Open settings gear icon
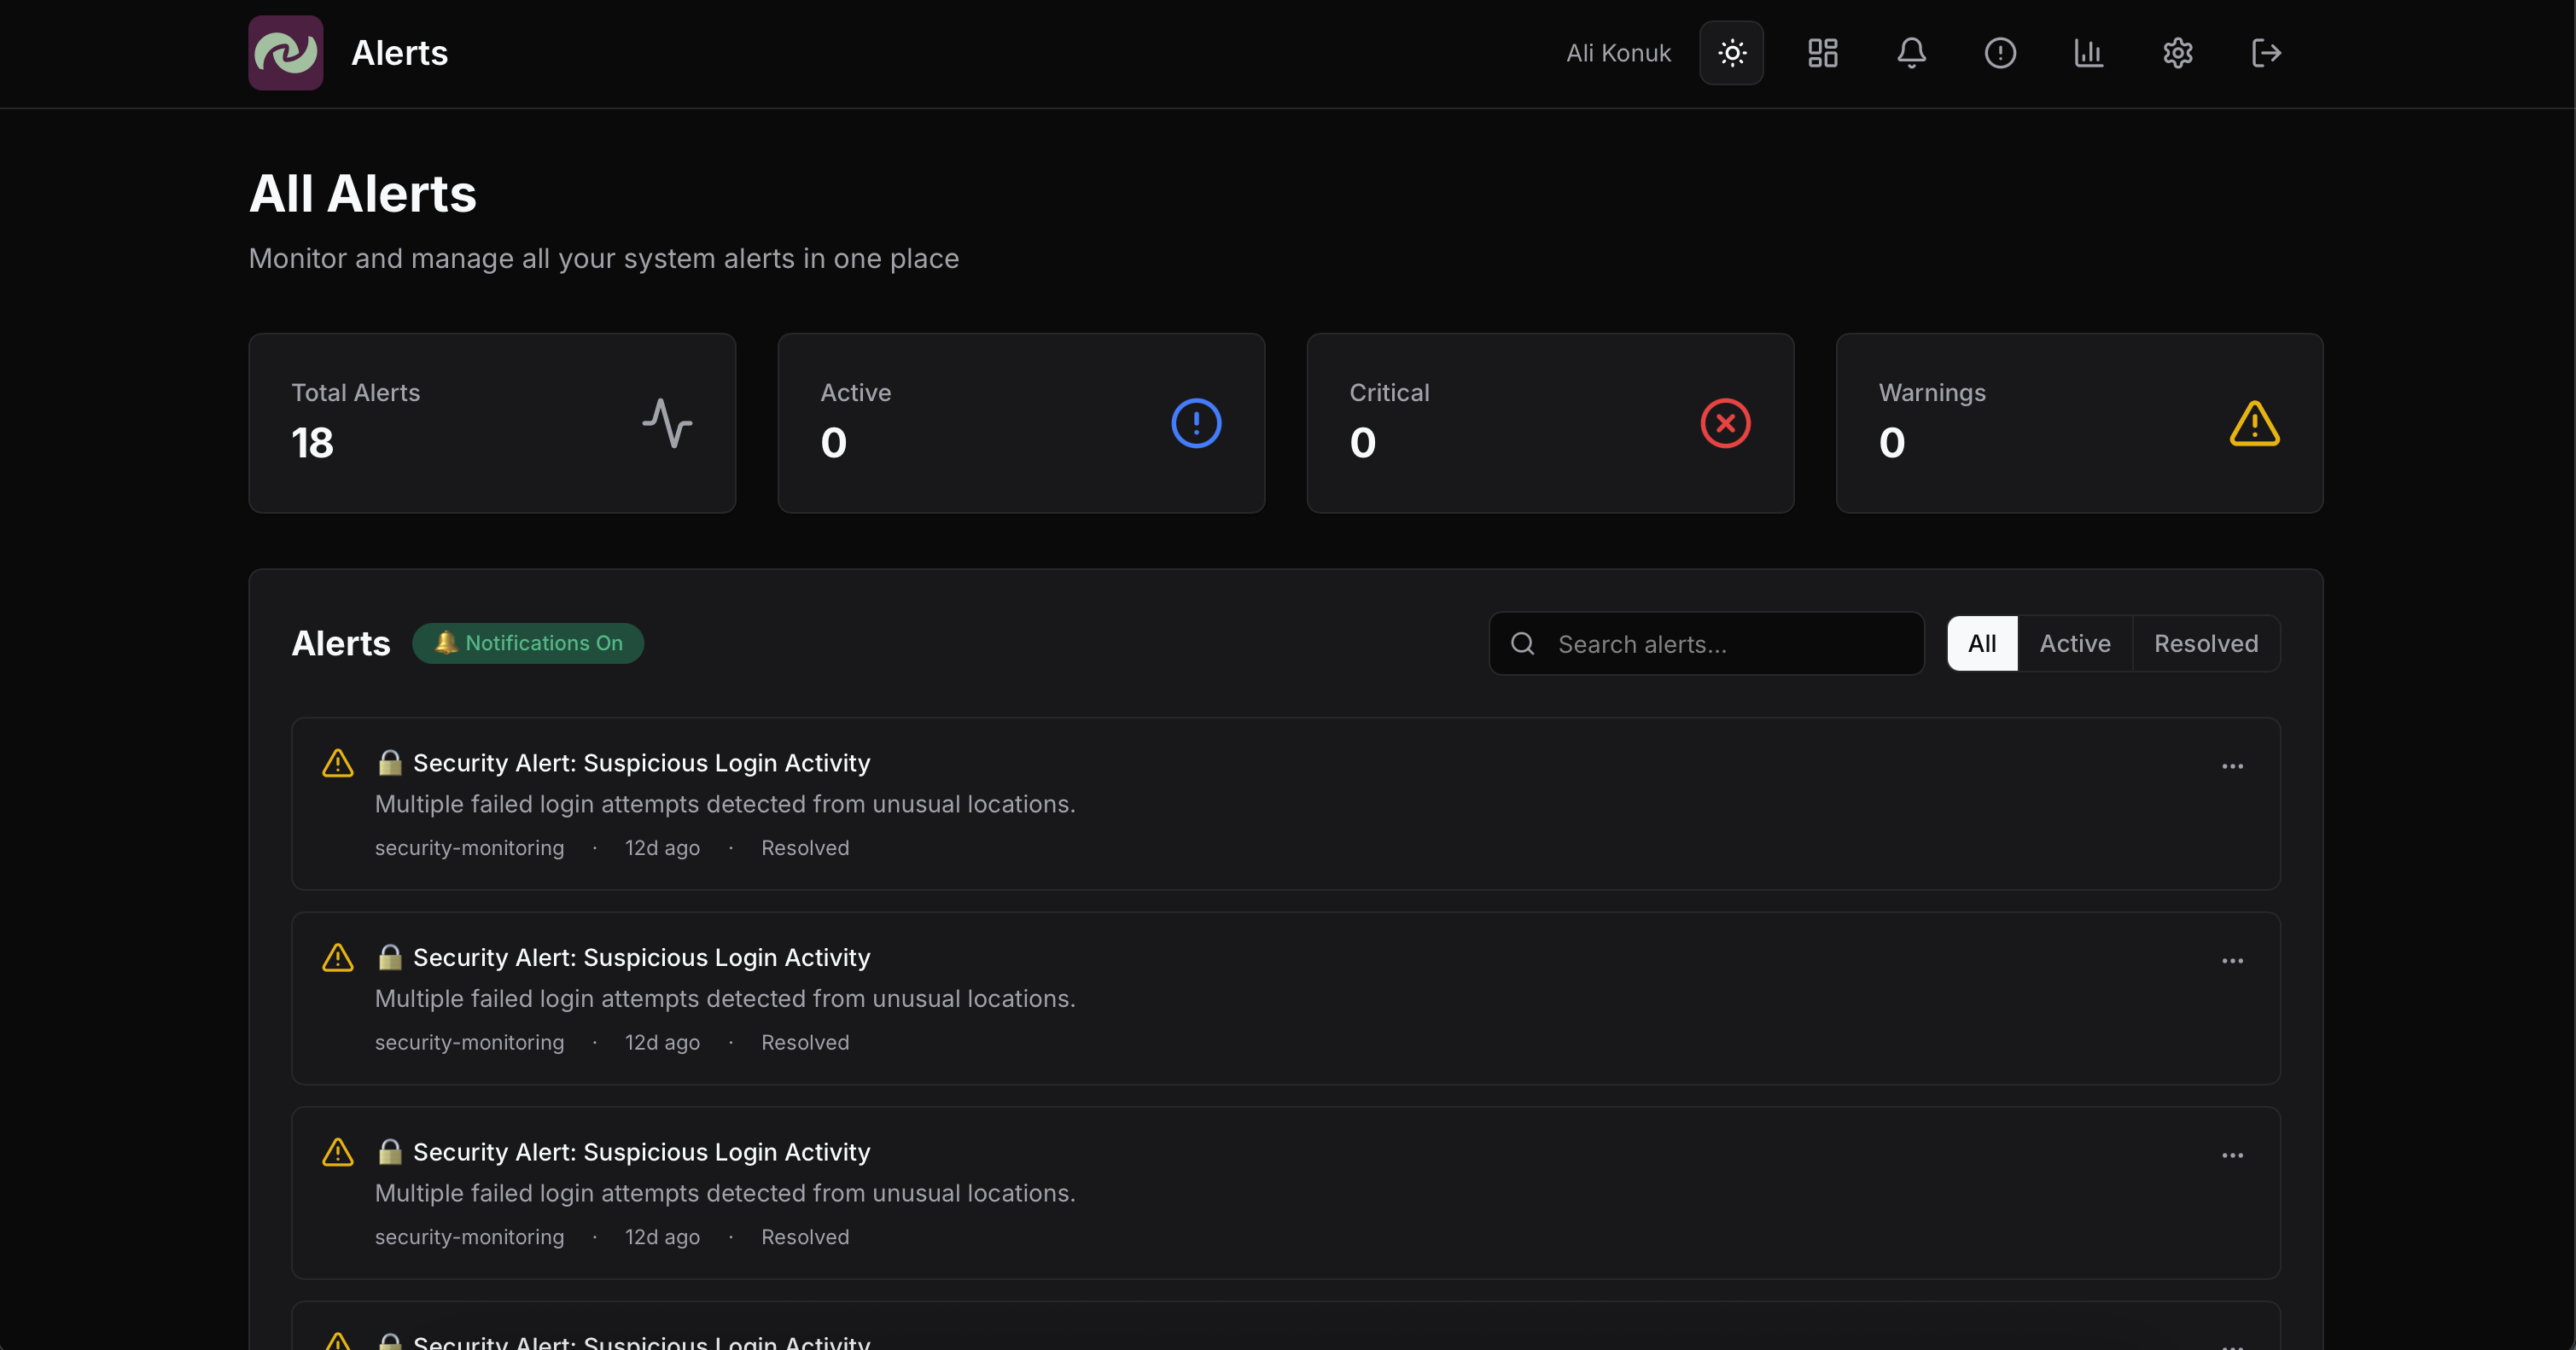Image resolution: width=2576 pixels, height=1350 pixels. tap(2177, 53)
